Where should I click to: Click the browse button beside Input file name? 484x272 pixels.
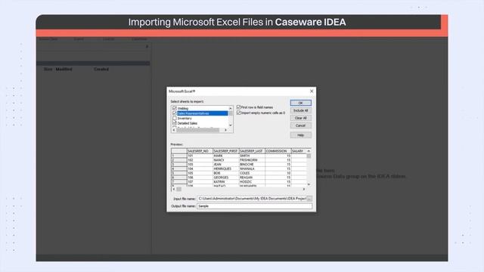pos(309,199)
